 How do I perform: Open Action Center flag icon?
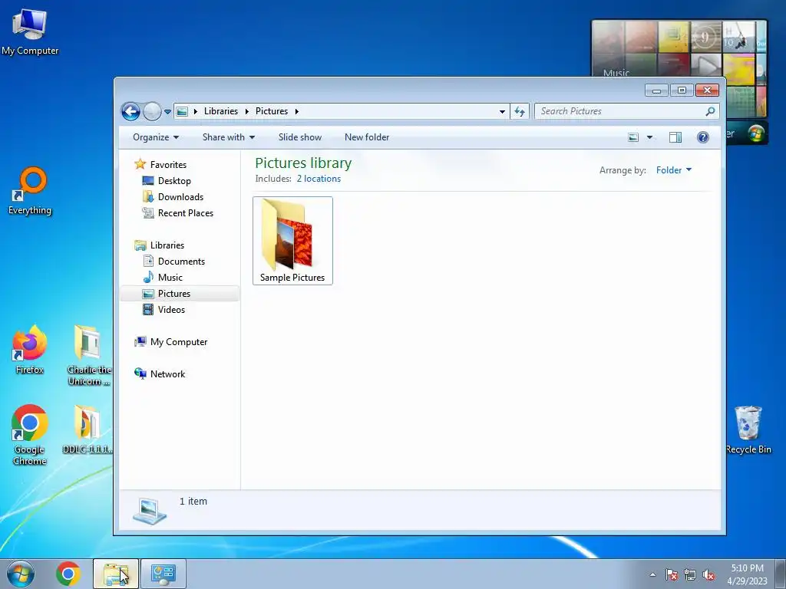(x=671, y=574)
